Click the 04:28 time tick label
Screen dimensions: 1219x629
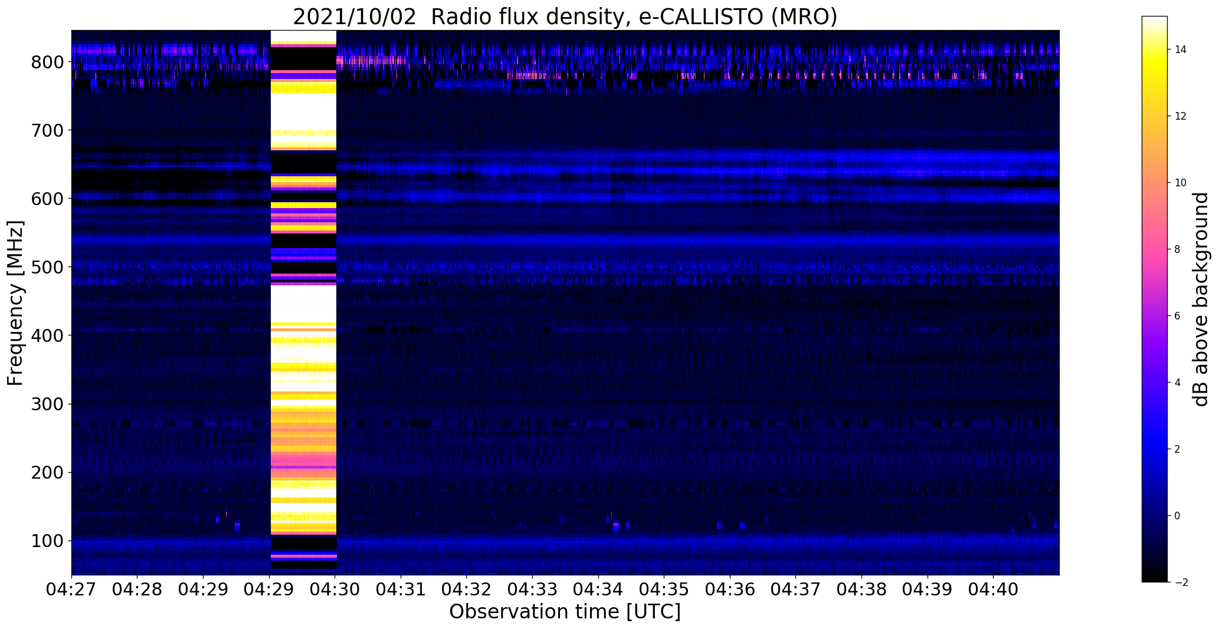137,590
